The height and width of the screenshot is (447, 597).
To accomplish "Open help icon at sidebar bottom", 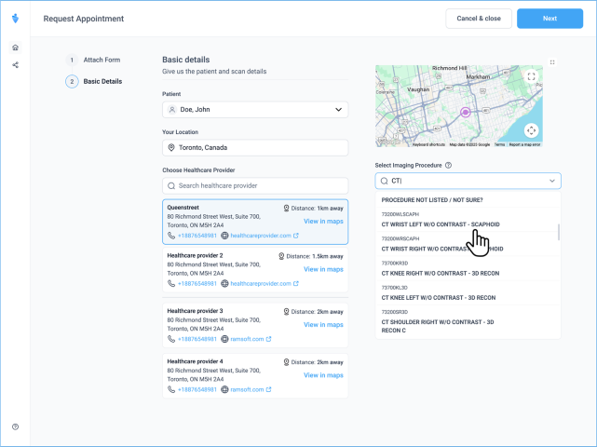I will coord(15,427).
